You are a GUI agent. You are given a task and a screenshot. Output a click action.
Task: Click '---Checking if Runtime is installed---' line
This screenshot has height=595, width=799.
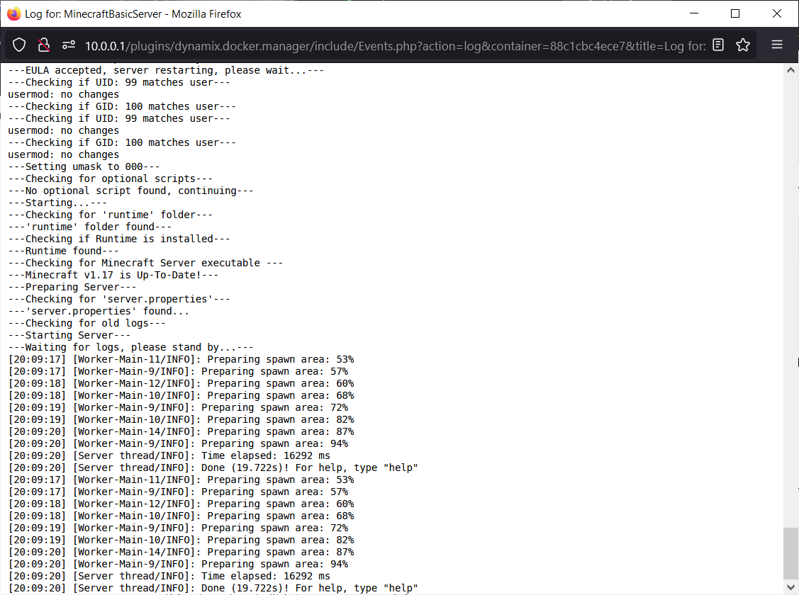pyautogui.click(x=119, y=239)
